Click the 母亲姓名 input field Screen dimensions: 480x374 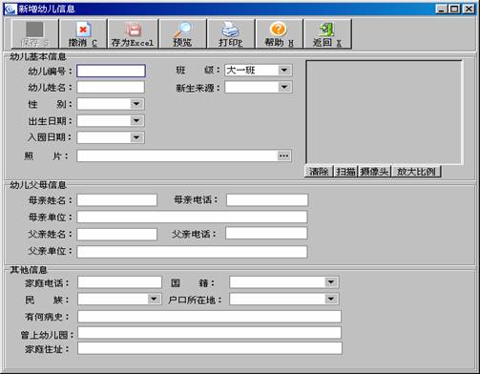117,200
